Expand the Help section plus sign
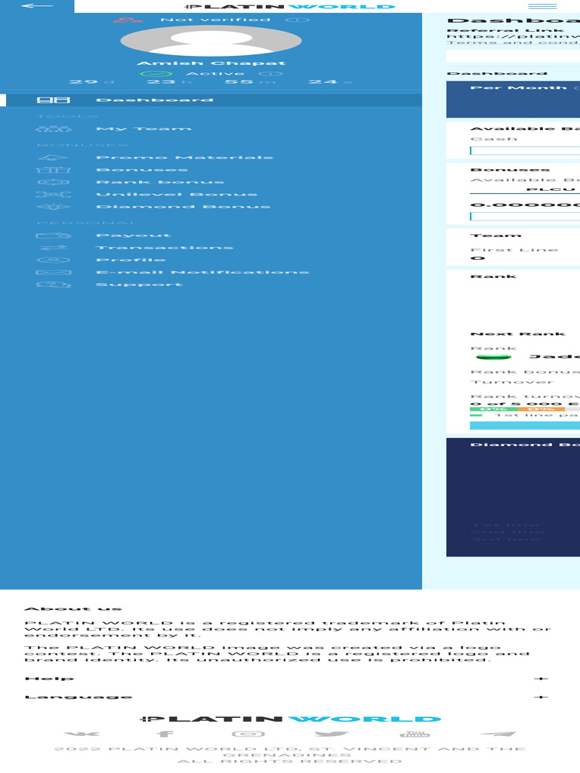Image resolution: width=580 pixels, height=773 pixels. tap(541, 679)
